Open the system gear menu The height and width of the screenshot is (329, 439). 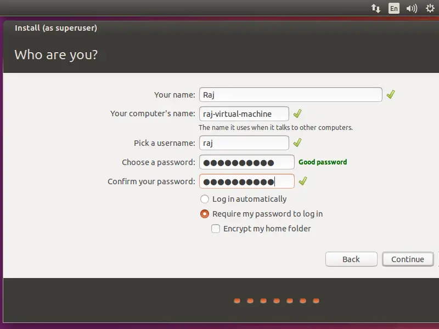pyautogui.click(x=430, y=8)
